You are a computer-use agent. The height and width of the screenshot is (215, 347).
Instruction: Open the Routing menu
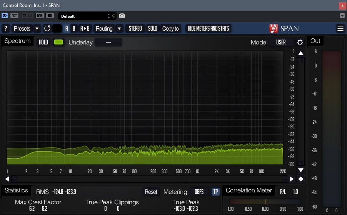tap(104, 28)
